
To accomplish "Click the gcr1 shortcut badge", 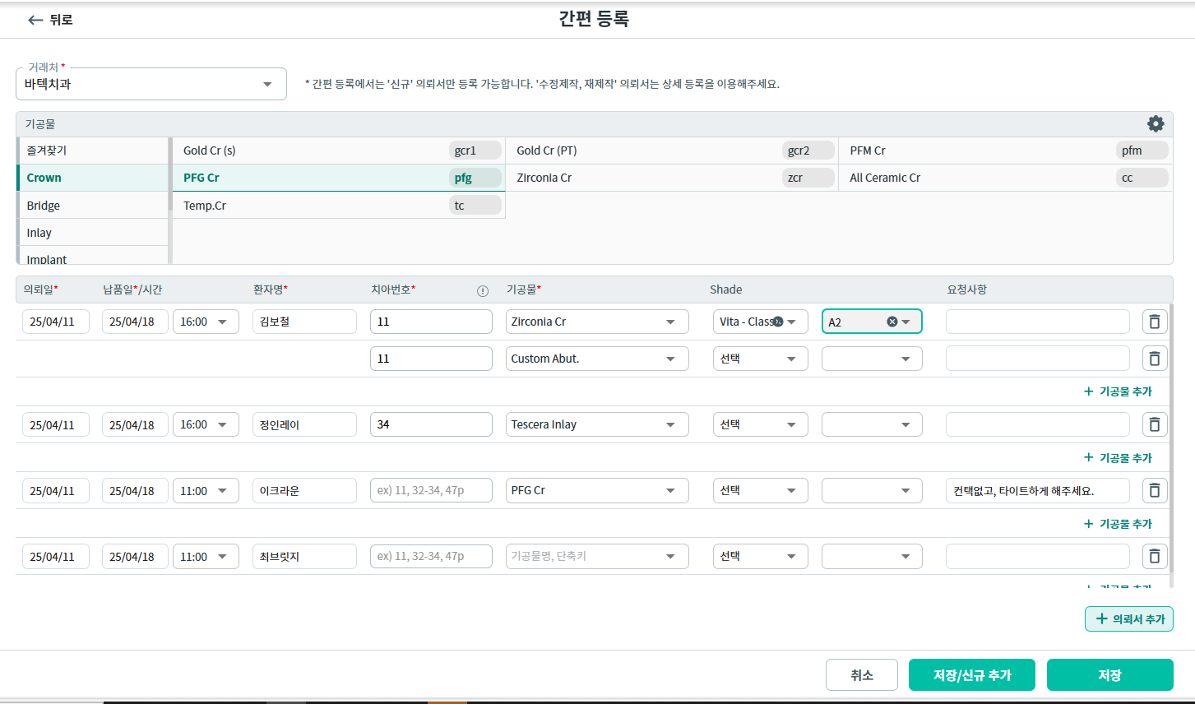I will [x=475, y=151].
